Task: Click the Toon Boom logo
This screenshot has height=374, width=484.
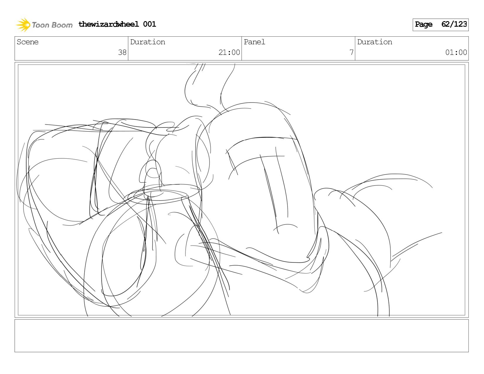Action: [x=44, y=25]
